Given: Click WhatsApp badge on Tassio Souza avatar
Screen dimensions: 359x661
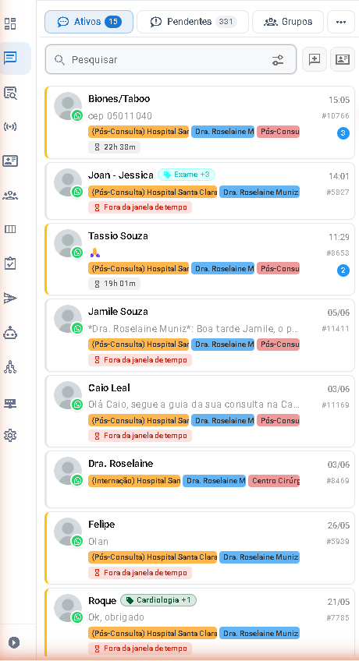Looking at the screenshot, I should pyautogui.click(x=77, y=253).
